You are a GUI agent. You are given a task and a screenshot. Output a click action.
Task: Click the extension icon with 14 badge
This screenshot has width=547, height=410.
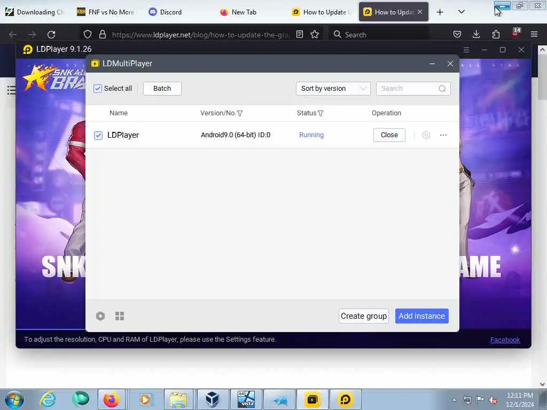click(x=515, y=33)
